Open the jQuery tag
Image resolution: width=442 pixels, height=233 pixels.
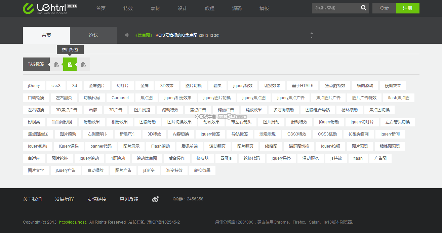click(x=34, y=86)
